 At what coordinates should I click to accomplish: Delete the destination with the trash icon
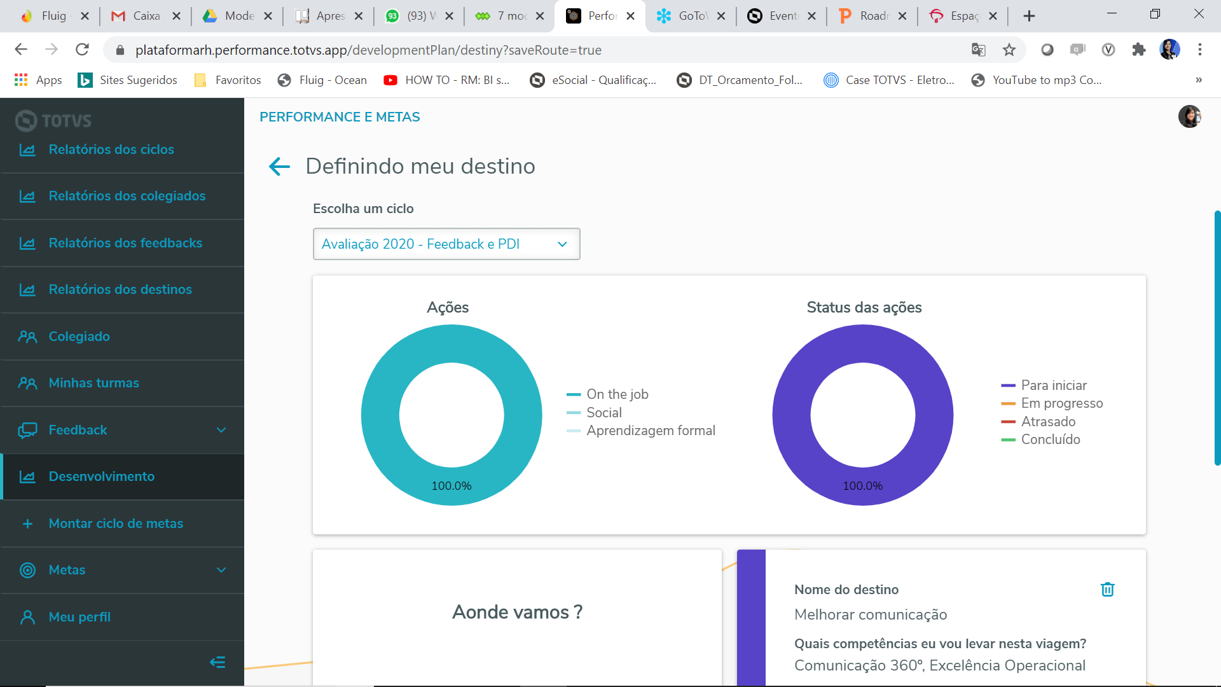[x=1107, y=590]
